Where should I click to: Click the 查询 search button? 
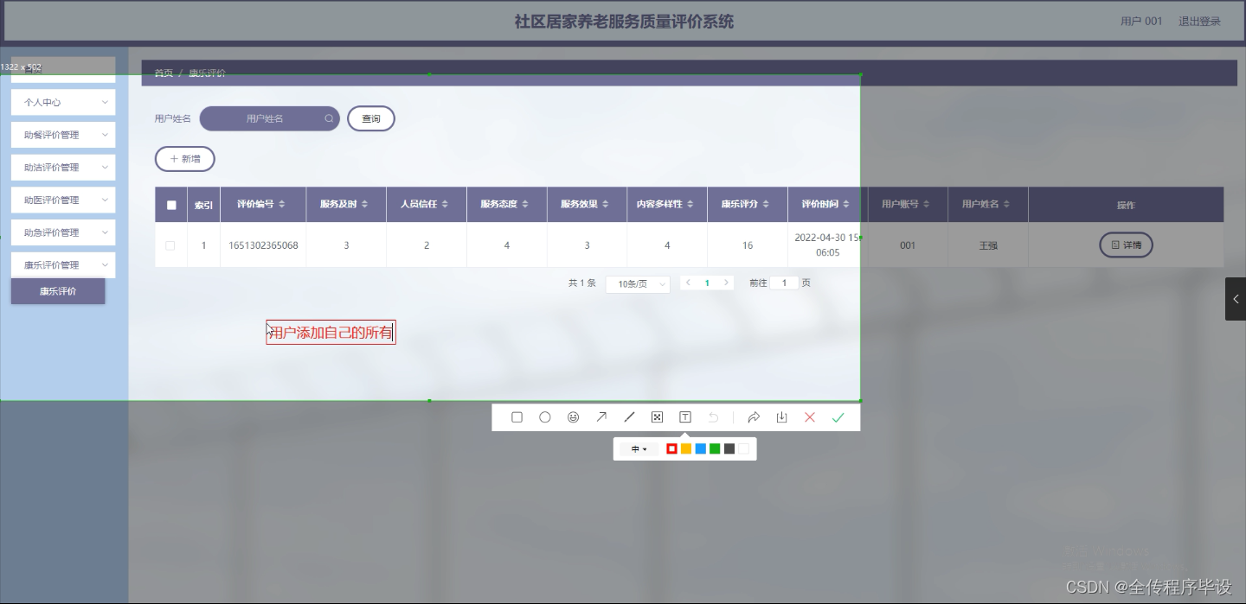(370, 118)
